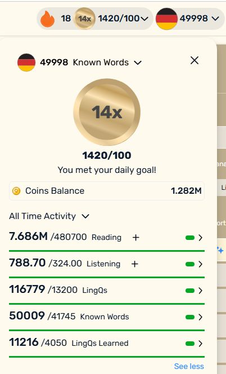Click the large 14x gold coin badge

[x=107, y=112]
